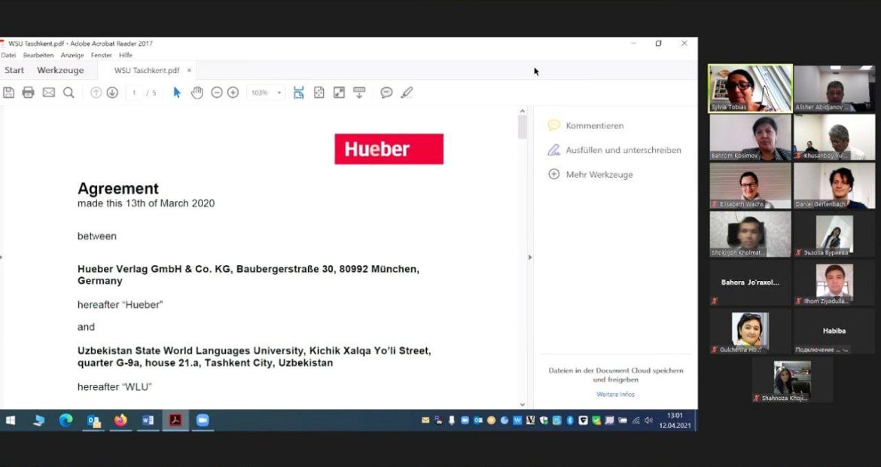Open the Weitere Infos link

tap(615, 395)
